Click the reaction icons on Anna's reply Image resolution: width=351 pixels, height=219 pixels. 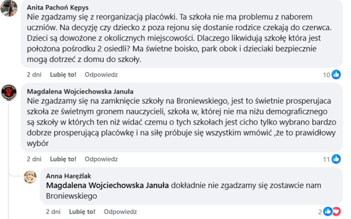tap(331, 212)
